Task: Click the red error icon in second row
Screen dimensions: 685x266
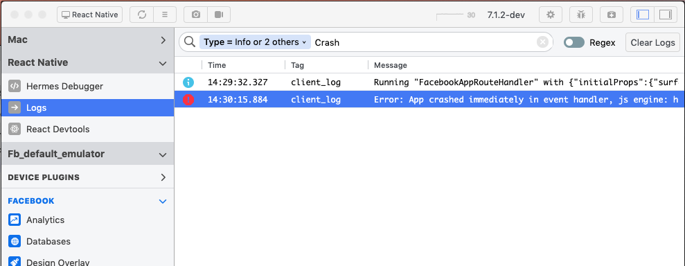Action: [188, 100]
